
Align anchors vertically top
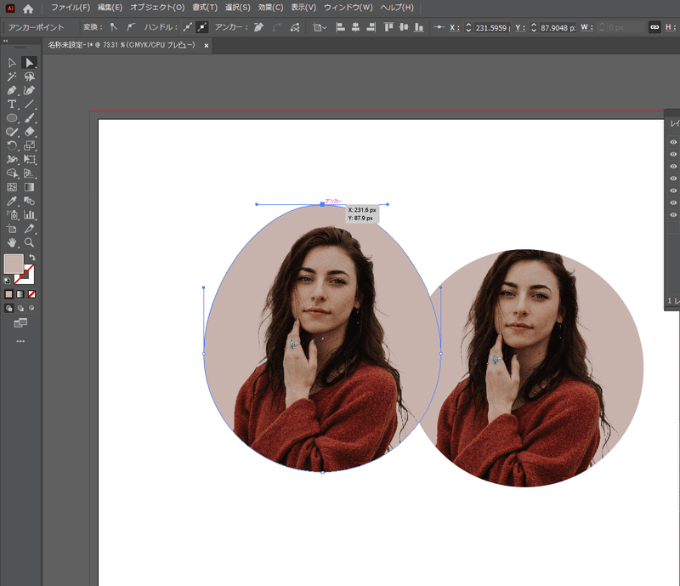click(388, 27)
